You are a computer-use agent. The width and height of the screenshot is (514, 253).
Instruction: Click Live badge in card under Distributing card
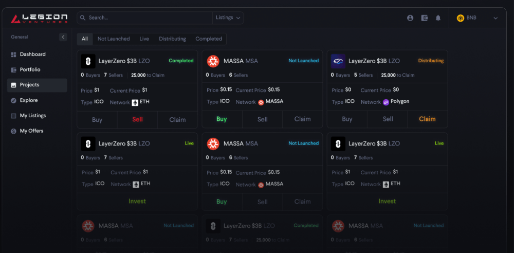(439, 143)
